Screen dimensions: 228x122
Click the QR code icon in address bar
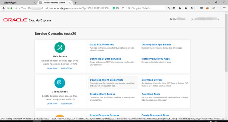[117, 8]
